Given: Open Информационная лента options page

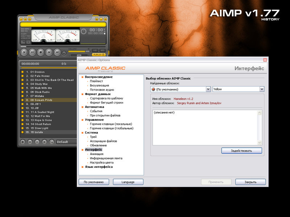Looking at the screenshot, I should point(106,158).
